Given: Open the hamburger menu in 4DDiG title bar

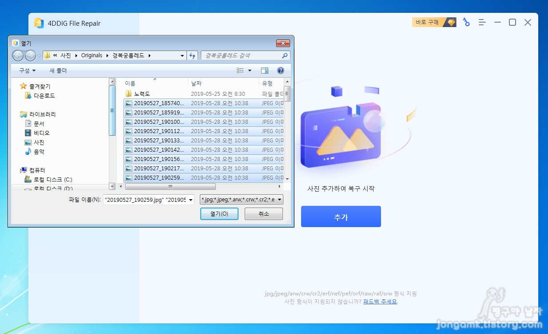Looking at the screenshot, I should pos(482,22).
